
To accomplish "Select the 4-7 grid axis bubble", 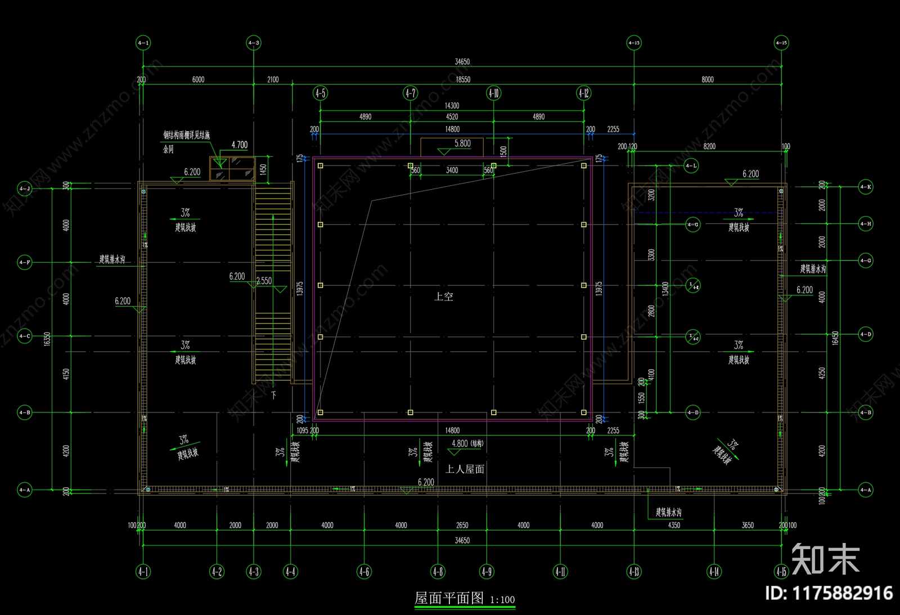I will (411, 93).
